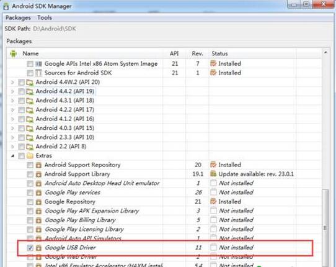Click the Update available icon for Android Support Library
This screenshot has width=336, height=267.
tap(213, 174)
